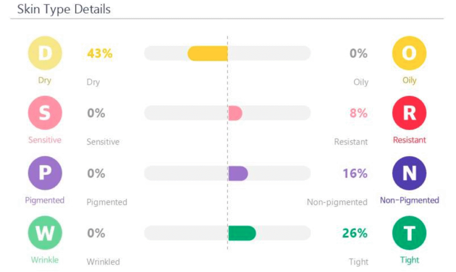The width and height of the screenshot is (456, 272).
Task: Click the 43% Dry percentage value
Action: click(x=100, y=54)
